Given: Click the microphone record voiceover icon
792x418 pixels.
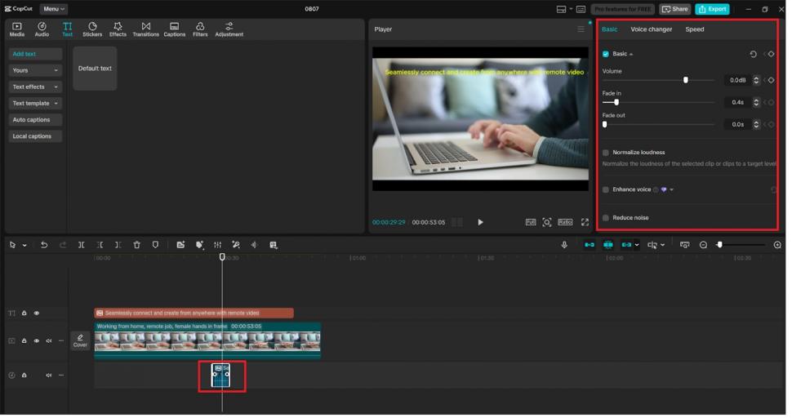Looking at the screenshot, I should point(563,245).
